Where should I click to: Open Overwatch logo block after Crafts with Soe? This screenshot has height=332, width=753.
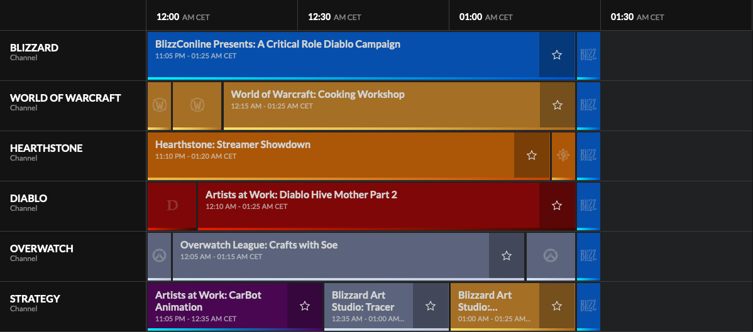pos(551,255)
